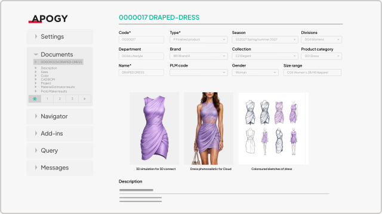Click the APOGY logo
The width and height of the screenshot is (382, 214).
[x=48, y=18]
